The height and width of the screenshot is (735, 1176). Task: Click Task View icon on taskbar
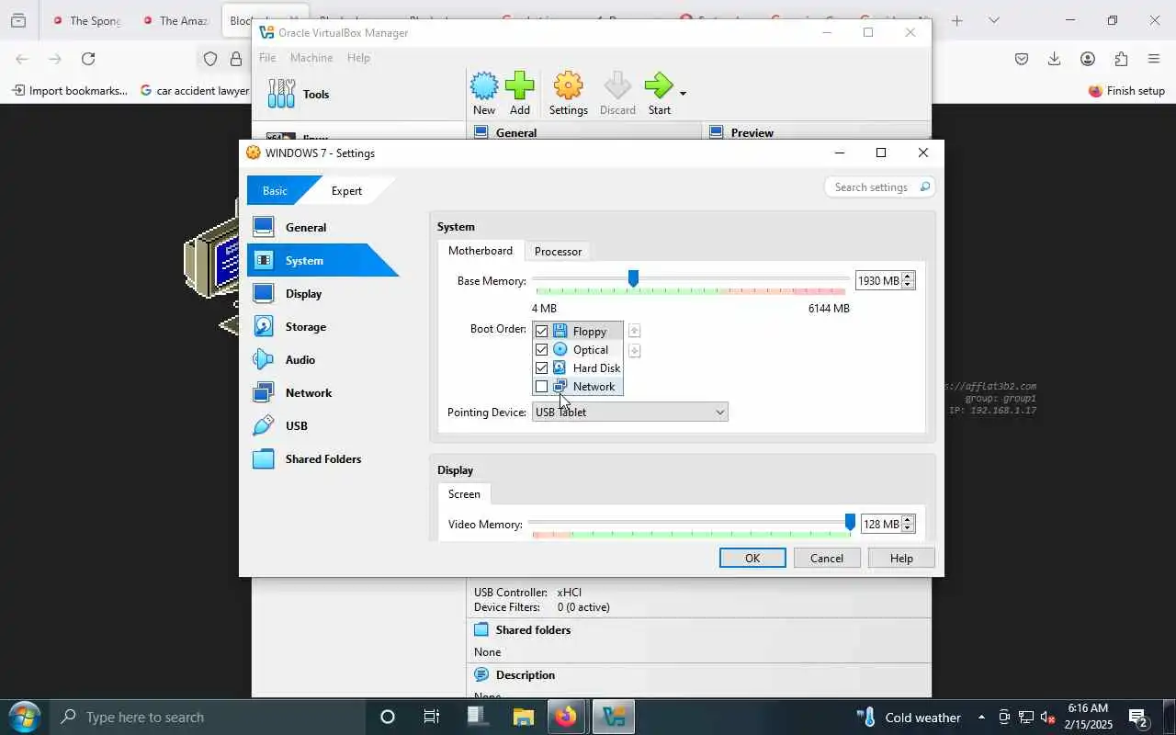(x=431, y=717)
